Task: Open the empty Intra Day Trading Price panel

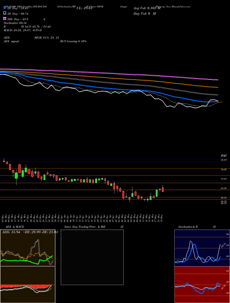Action: pos(92,257)
